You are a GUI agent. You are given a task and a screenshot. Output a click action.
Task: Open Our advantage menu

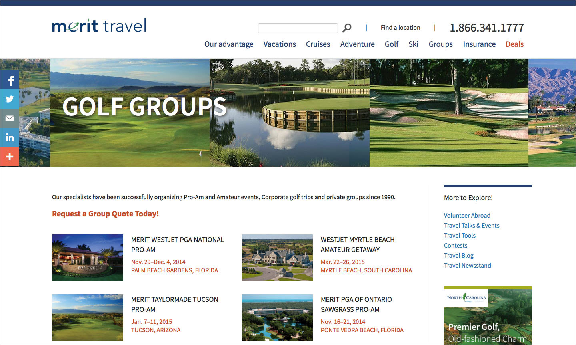pyautogui.click(x=229, y=44)
